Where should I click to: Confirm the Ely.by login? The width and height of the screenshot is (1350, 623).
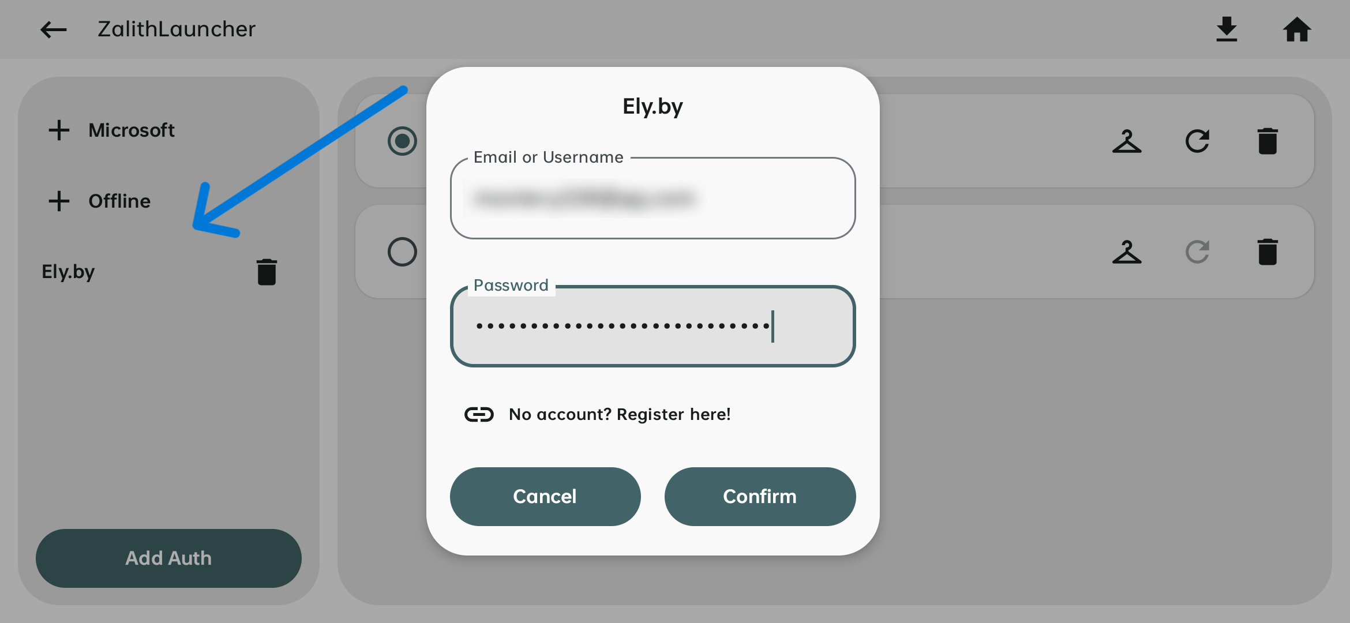point(760,496)
